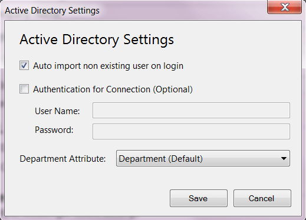Enable Authentication for Connection (Optional) checkbox
Viewport: 306px width, 220px height.
tap(24, 89)
